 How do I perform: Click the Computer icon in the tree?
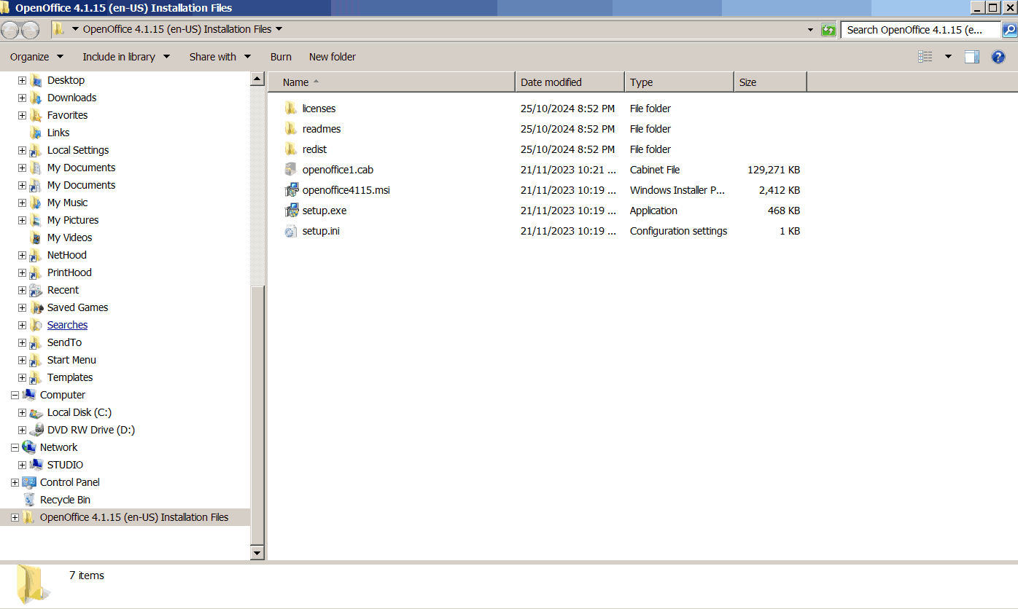29,395
